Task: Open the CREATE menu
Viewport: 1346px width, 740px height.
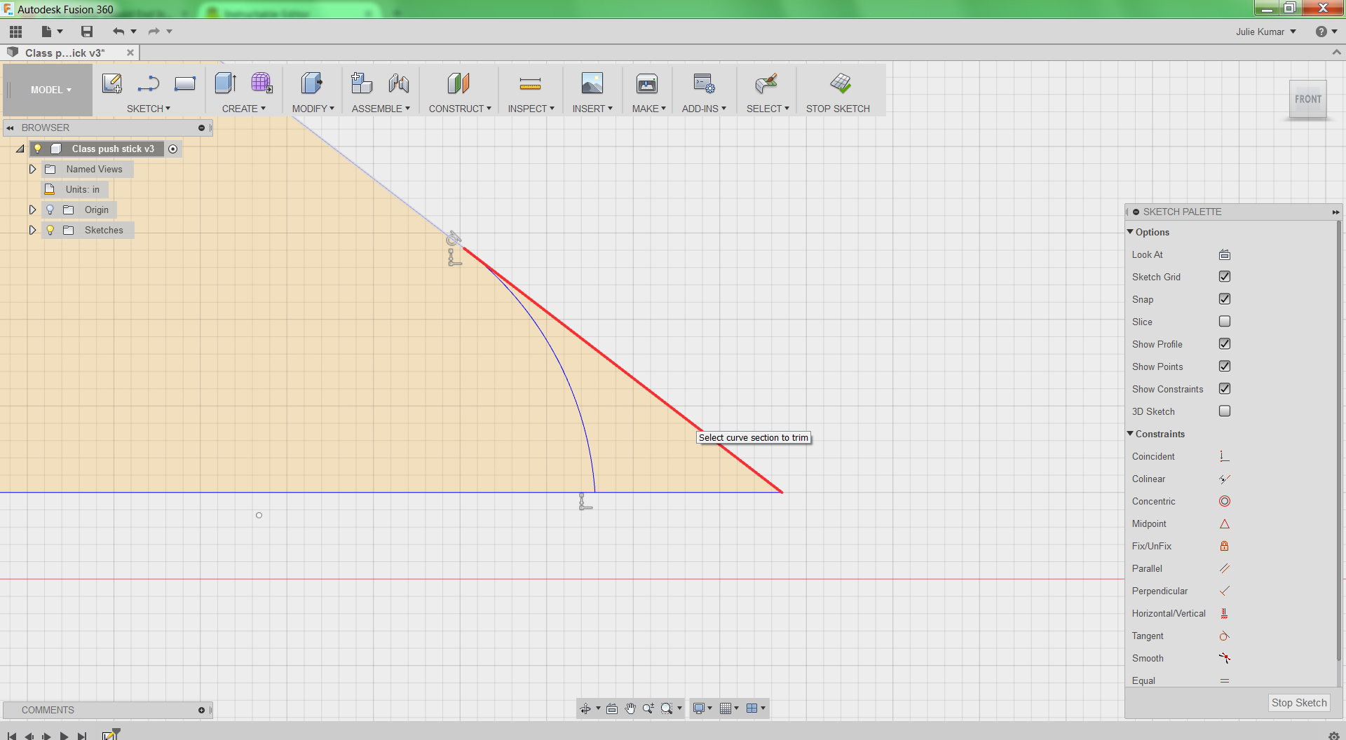Action: [244, 109]
